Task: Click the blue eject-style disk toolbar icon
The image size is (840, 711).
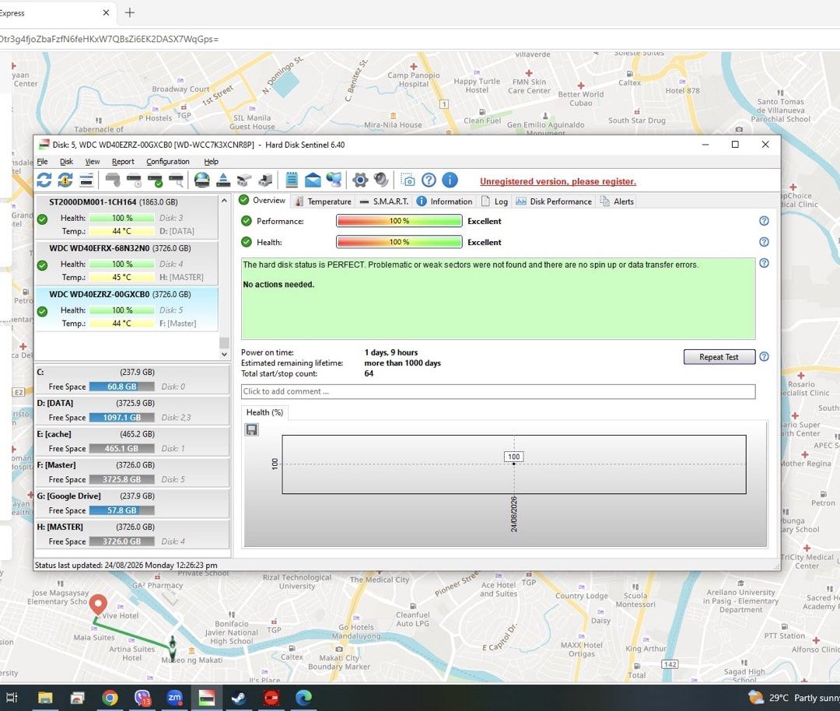Action: (223, 180)
